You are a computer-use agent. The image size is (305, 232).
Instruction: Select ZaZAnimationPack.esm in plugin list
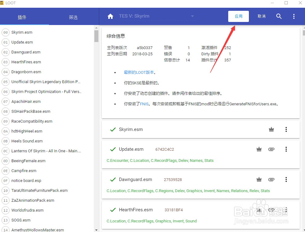pos(33,200)
